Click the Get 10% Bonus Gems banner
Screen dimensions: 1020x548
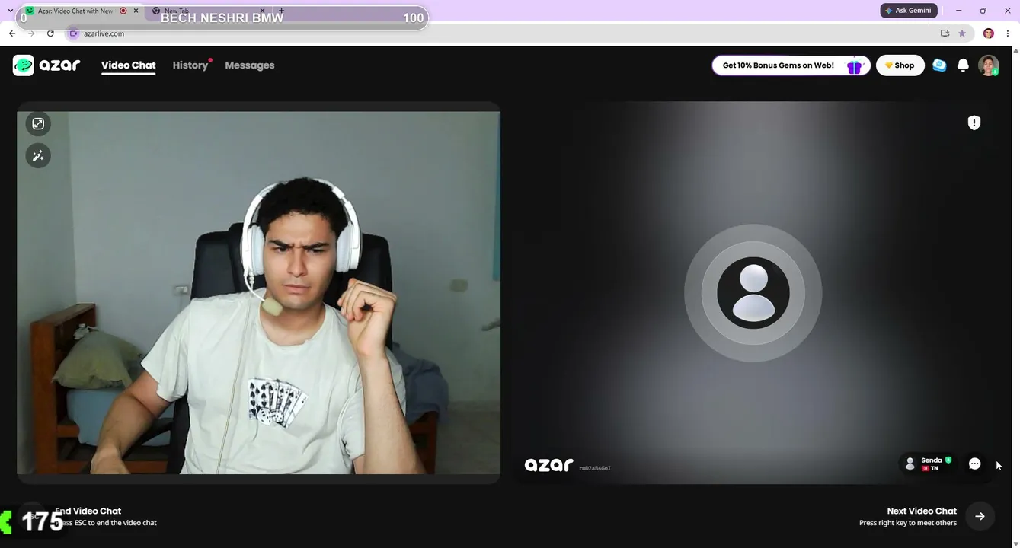click(x=791, y=65)
